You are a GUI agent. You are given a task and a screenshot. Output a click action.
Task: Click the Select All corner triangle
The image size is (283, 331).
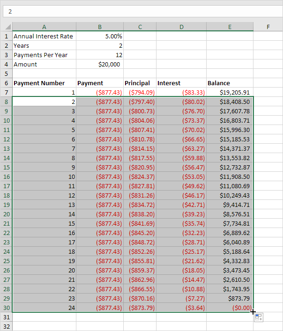pos(6,27)
